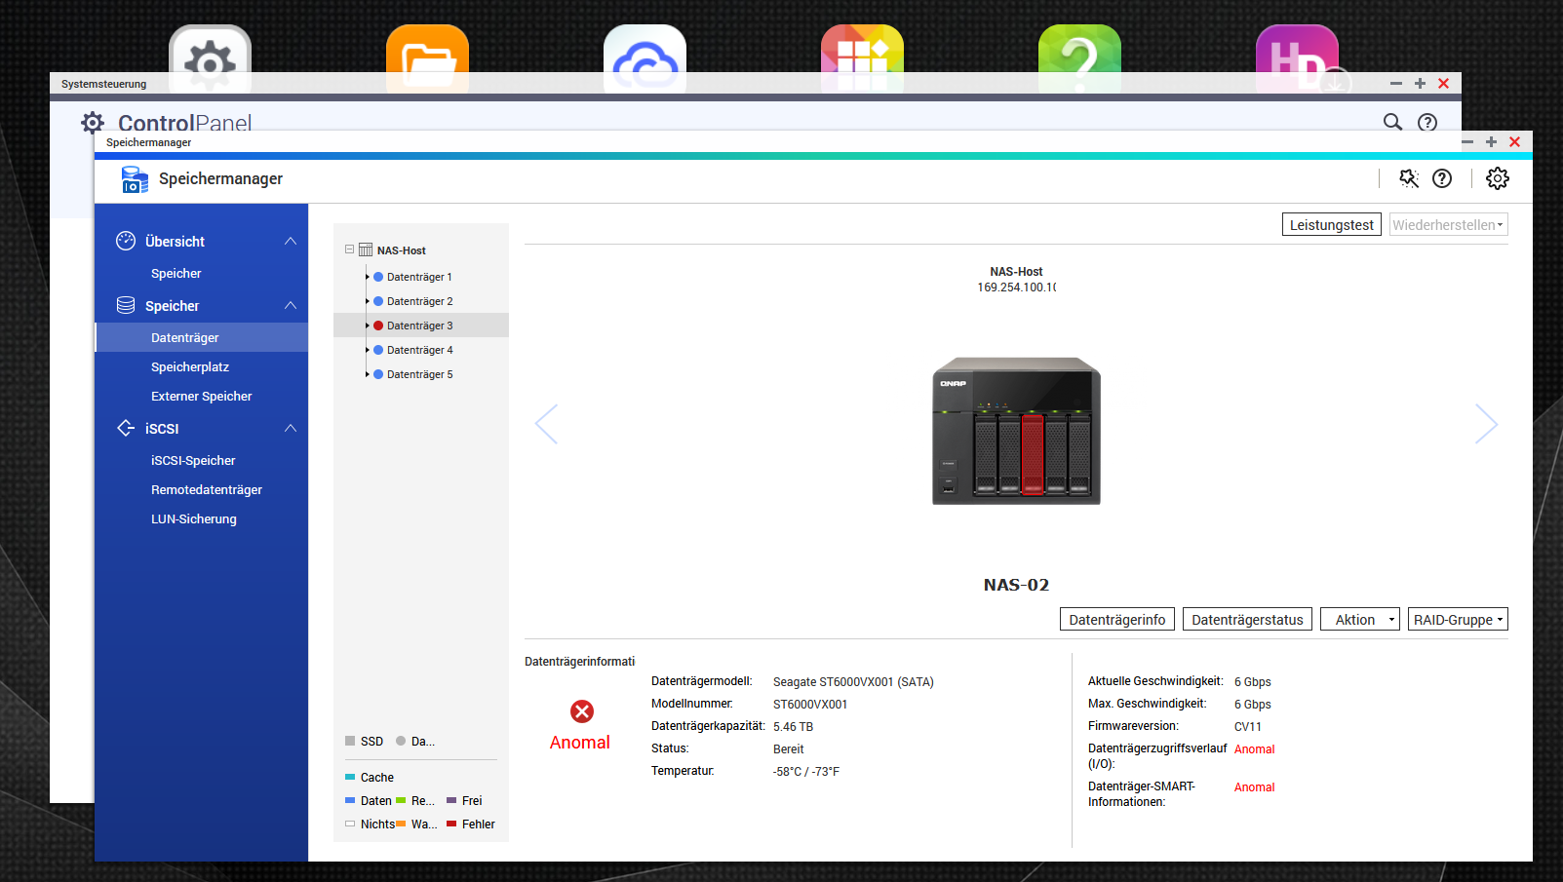Click the Anomal I/O access status
Image resolution: width=1563 pixels, height=882 pixels.
tap(1254, 749)
